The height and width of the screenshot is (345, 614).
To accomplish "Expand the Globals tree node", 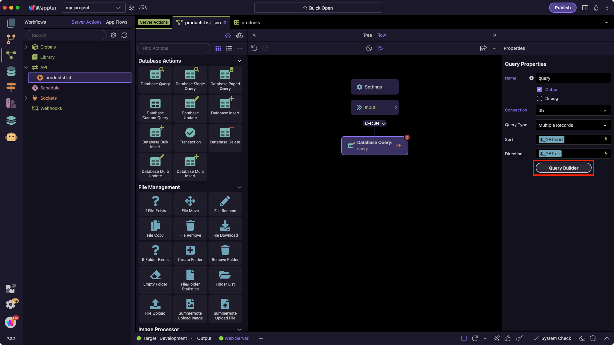I will [x=27, y=47].
